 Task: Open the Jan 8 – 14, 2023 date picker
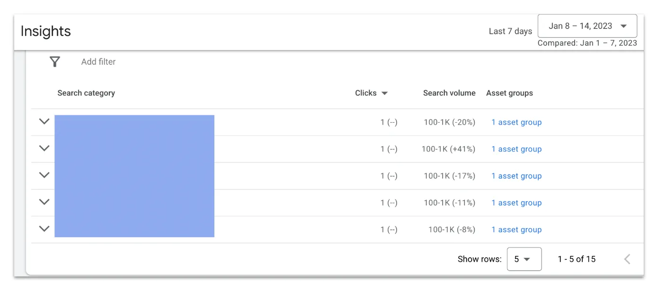tap(587, 26)
